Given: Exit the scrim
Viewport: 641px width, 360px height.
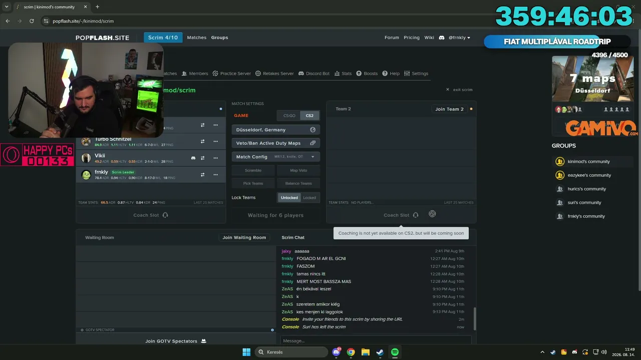Looking at the screenshot, I should (460, 89).
